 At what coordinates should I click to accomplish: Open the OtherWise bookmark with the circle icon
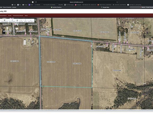pos(37,5)
